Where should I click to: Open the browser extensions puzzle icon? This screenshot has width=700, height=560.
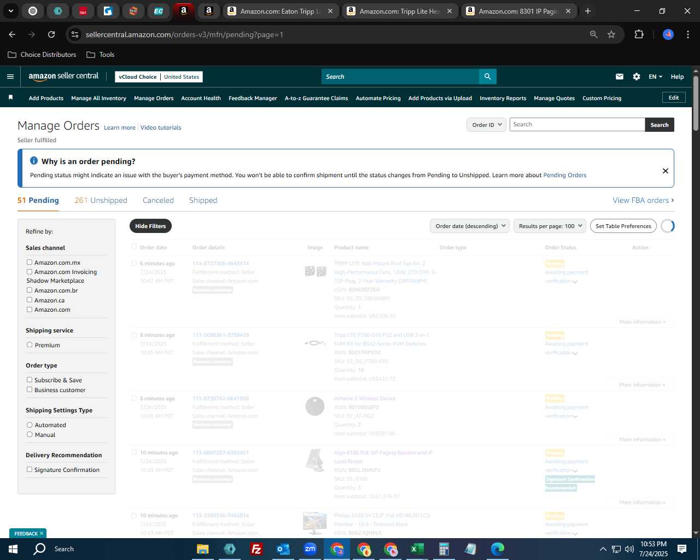(x=639, y=34)
